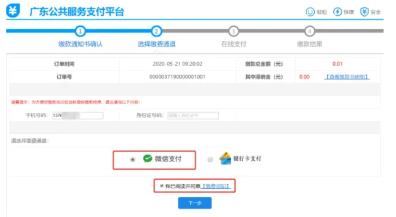This screenshot has height=217, width=396.
Task: Click the 其中滞纳金（元） label
Action: tap(264, 77)
